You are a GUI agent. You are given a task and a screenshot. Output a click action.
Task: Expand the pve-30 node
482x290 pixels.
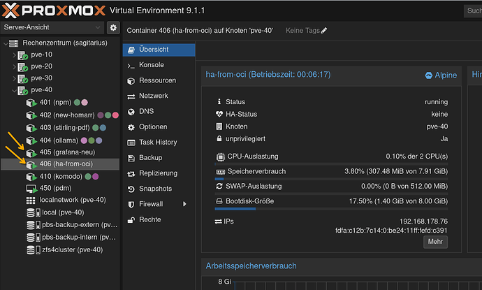(14, 78)
